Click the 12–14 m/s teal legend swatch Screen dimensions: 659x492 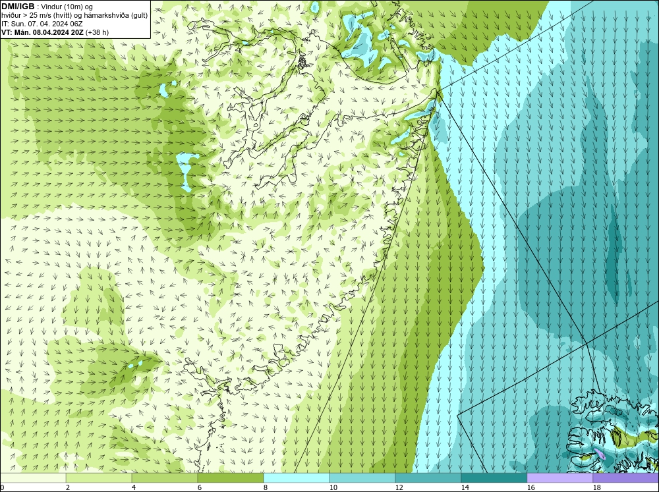pos(428,478)
